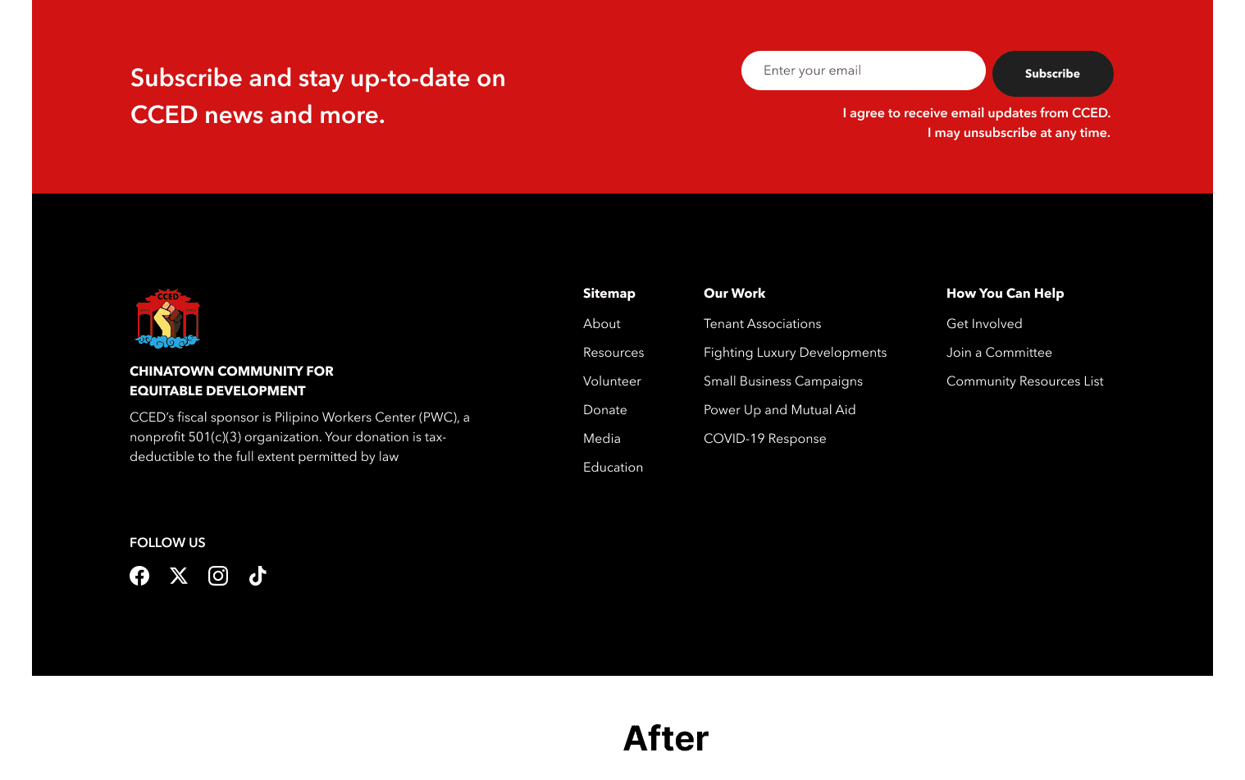Click the Our Work column heading
The height and width of the screenshot is (780, 1245).
[x=735, y=294]
